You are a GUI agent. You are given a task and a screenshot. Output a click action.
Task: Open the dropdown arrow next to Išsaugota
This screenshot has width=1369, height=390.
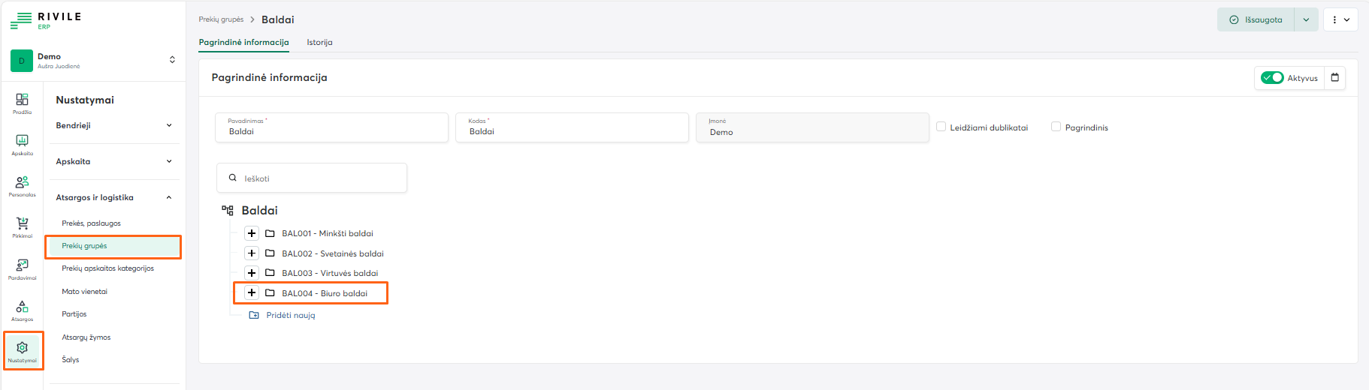pyautogui.click(x=1306, y=20)
